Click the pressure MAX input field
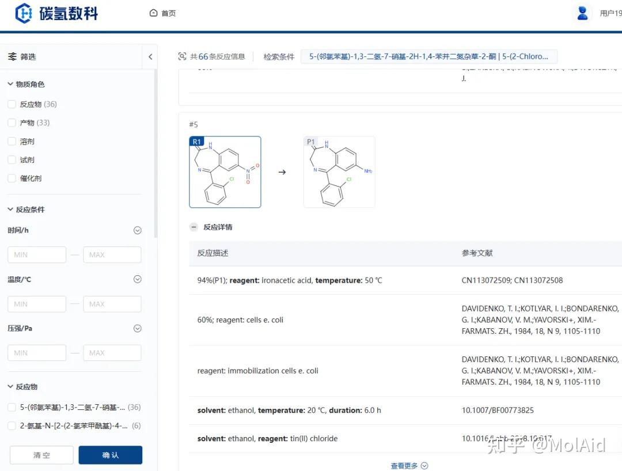The width and height of the screenshot is (622, 471). click(x=112, y=353)
